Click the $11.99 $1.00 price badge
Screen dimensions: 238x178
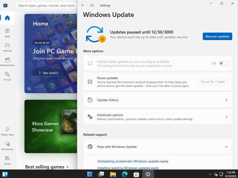tap(42, 43)
